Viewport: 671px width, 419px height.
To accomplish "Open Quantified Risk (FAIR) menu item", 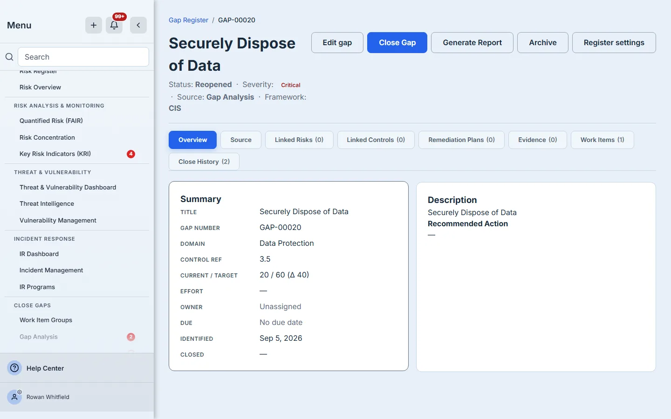I will [x=51, y=121].
